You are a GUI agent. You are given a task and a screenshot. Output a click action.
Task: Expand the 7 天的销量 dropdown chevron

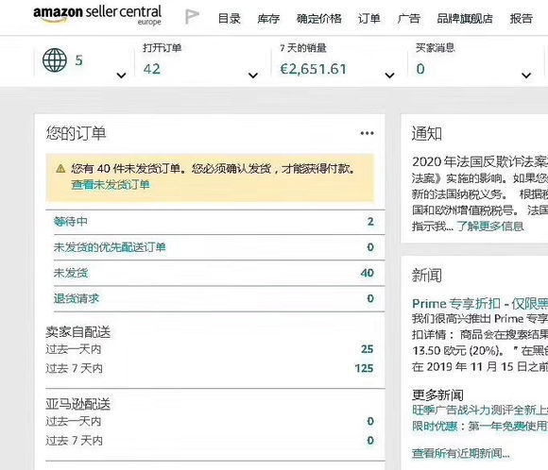(x=389, y=76)
